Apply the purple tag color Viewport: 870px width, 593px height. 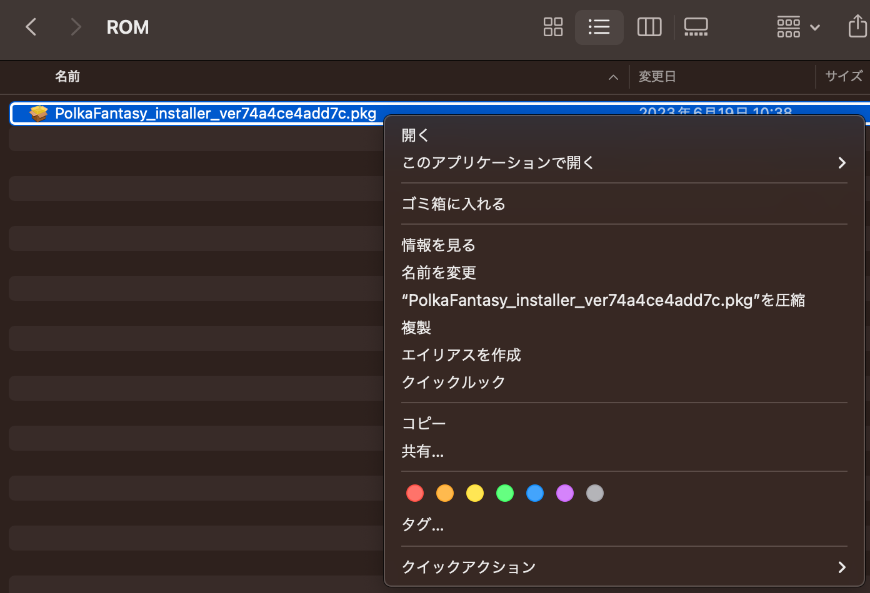click(565, 493)
